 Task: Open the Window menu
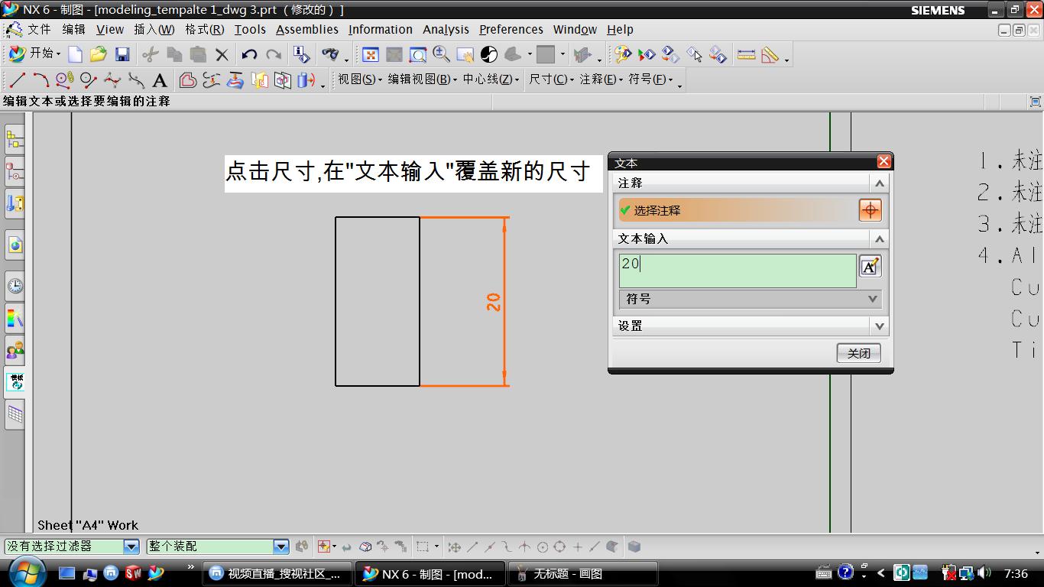click(575, 29)
